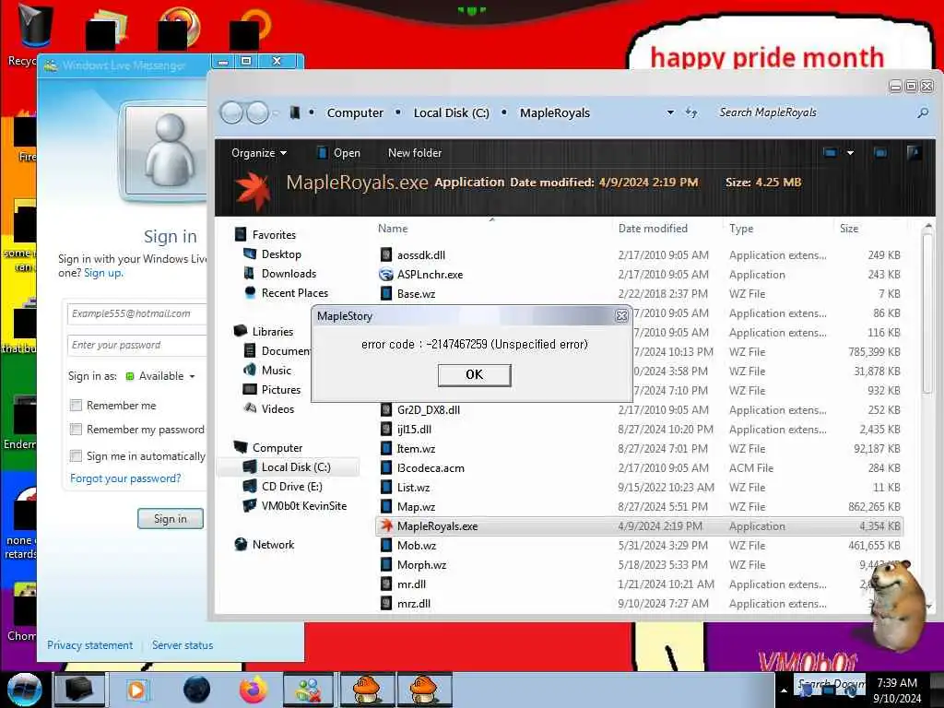Image resolution: width=944 pixels, height=708 pixels.
Task: Select the List.wz file
Action: (x=413, y=487)
